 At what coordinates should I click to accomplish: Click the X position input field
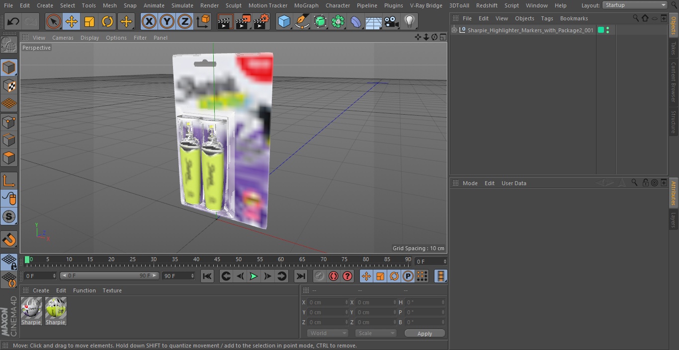(x=328, y=302)
